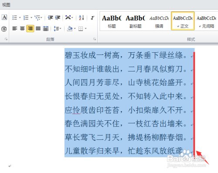This screenshot has width=218, height=173.
Task: Click the phrase 一枝红杏出墙来
Action: click(x=155, y=124)
